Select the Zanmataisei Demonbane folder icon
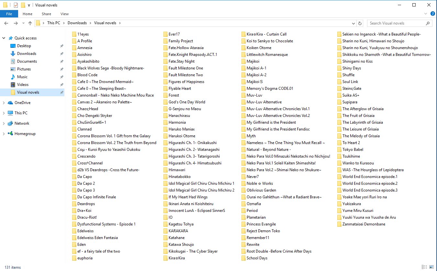Screen dimensions: 437x271 click(339, 224)
